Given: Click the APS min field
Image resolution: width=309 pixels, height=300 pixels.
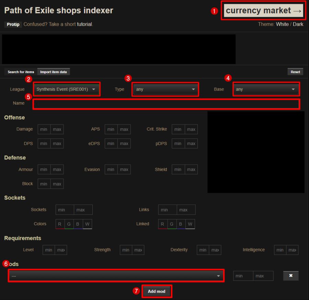Looking at the screenshot, I should [111, 129].
